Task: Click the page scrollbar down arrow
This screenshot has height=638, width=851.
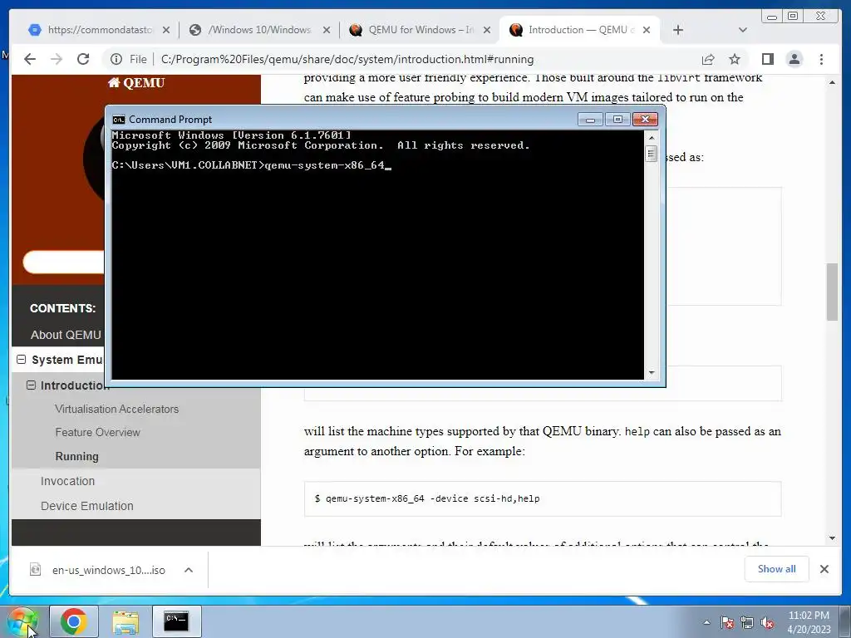Action: click(x=832, y=538)
